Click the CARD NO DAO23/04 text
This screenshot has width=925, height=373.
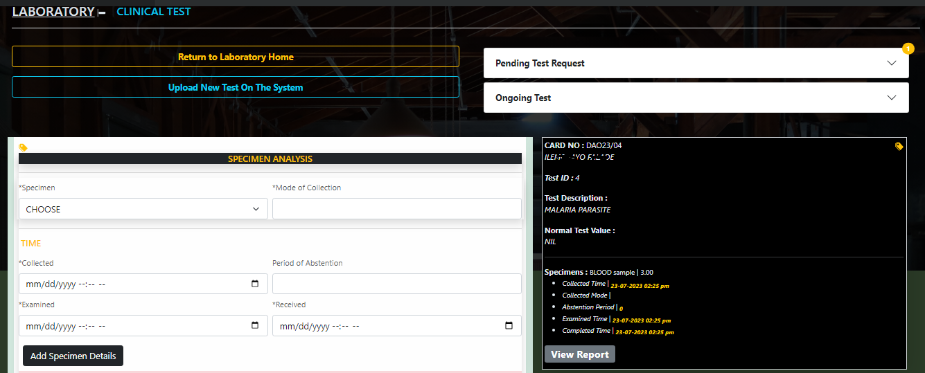pyautogui.click(x=583, y=145)
